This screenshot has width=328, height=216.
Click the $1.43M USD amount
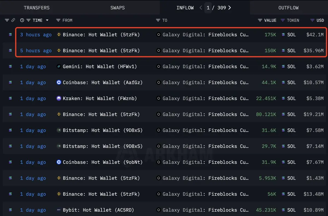click(315, 178)
